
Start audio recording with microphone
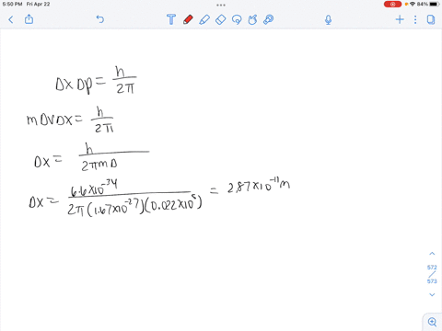[x=328, y=20]
